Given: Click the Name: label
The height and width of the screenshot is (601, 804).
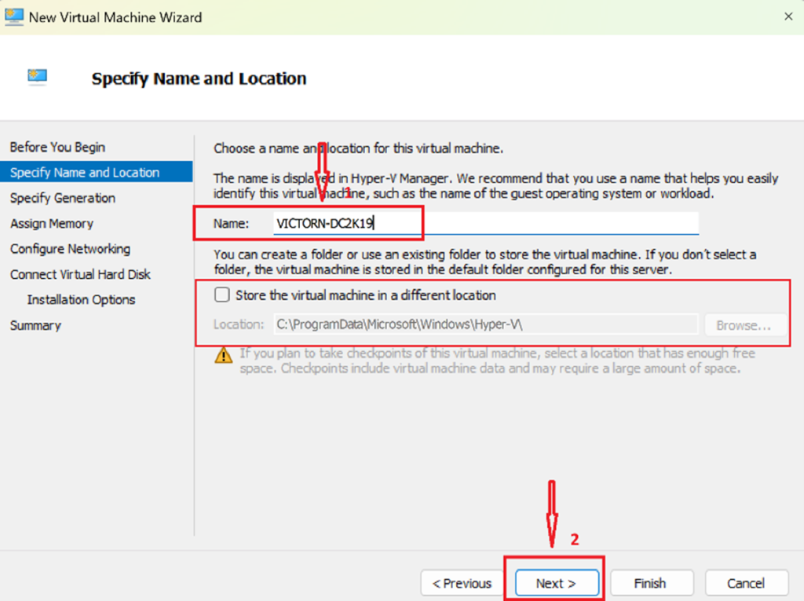Looking at the screenshot, I should 232,224.
